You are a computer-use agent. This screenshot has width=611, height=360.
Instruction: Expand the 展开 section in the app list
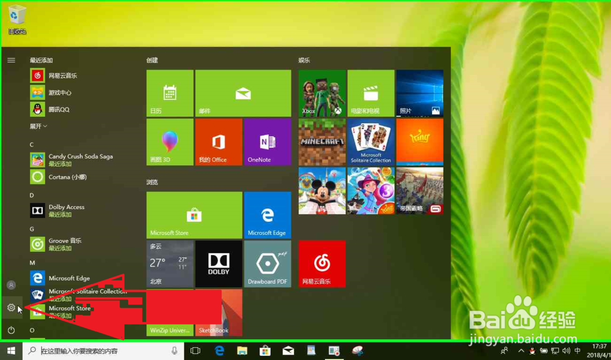pos(38,126)
